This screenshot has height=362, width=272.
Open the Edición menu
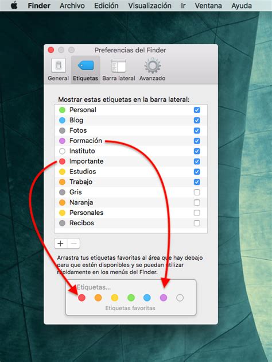tap(106, 6)
